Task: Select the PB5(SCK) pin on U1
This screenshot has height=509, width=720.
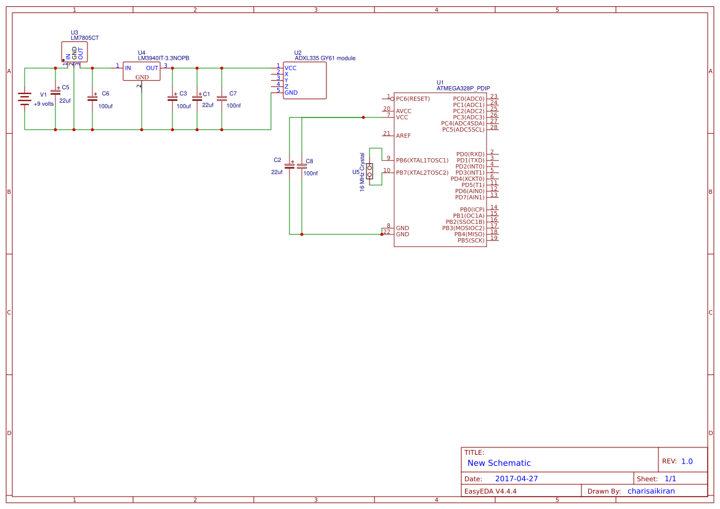Action: point(471,240)
